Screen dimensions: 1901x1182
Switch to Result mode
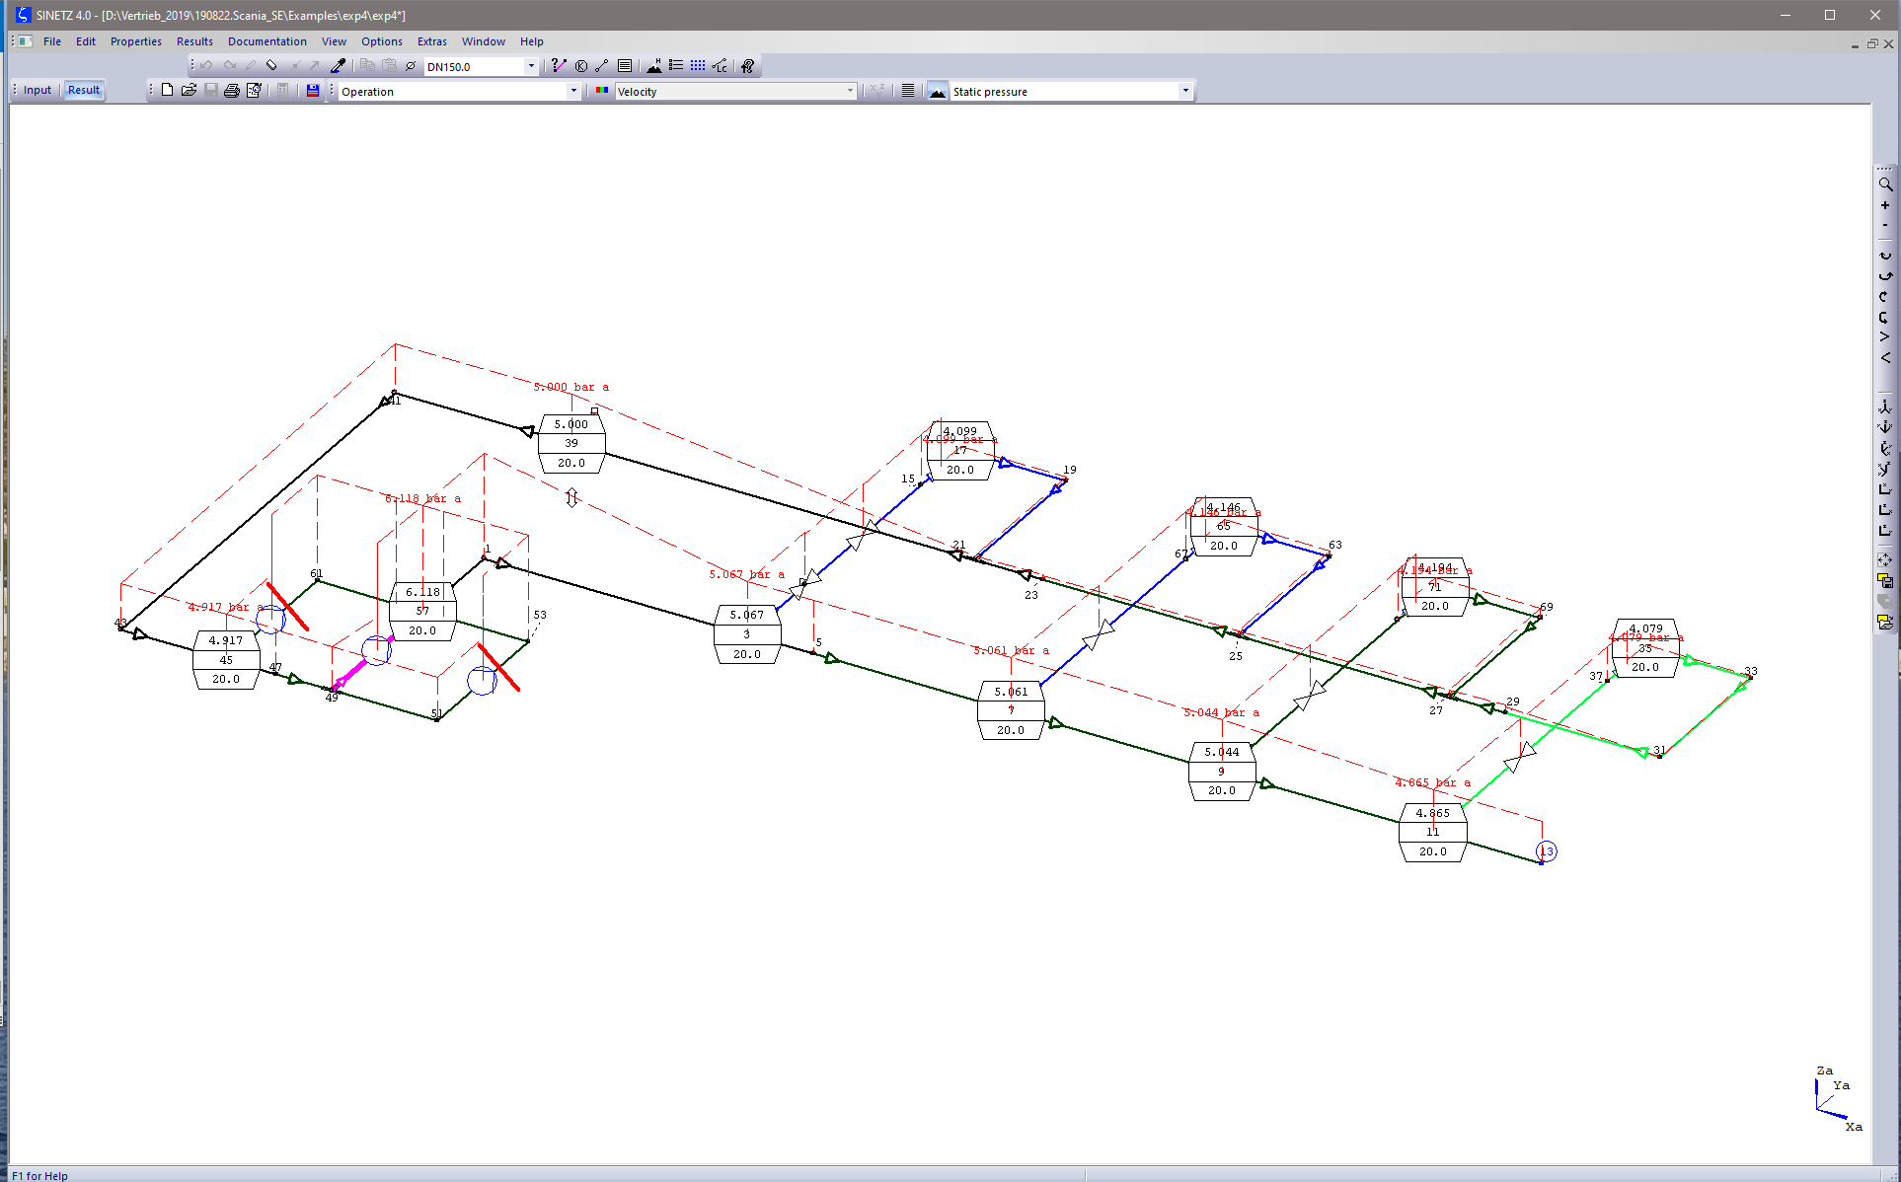(x=84, y=90)
